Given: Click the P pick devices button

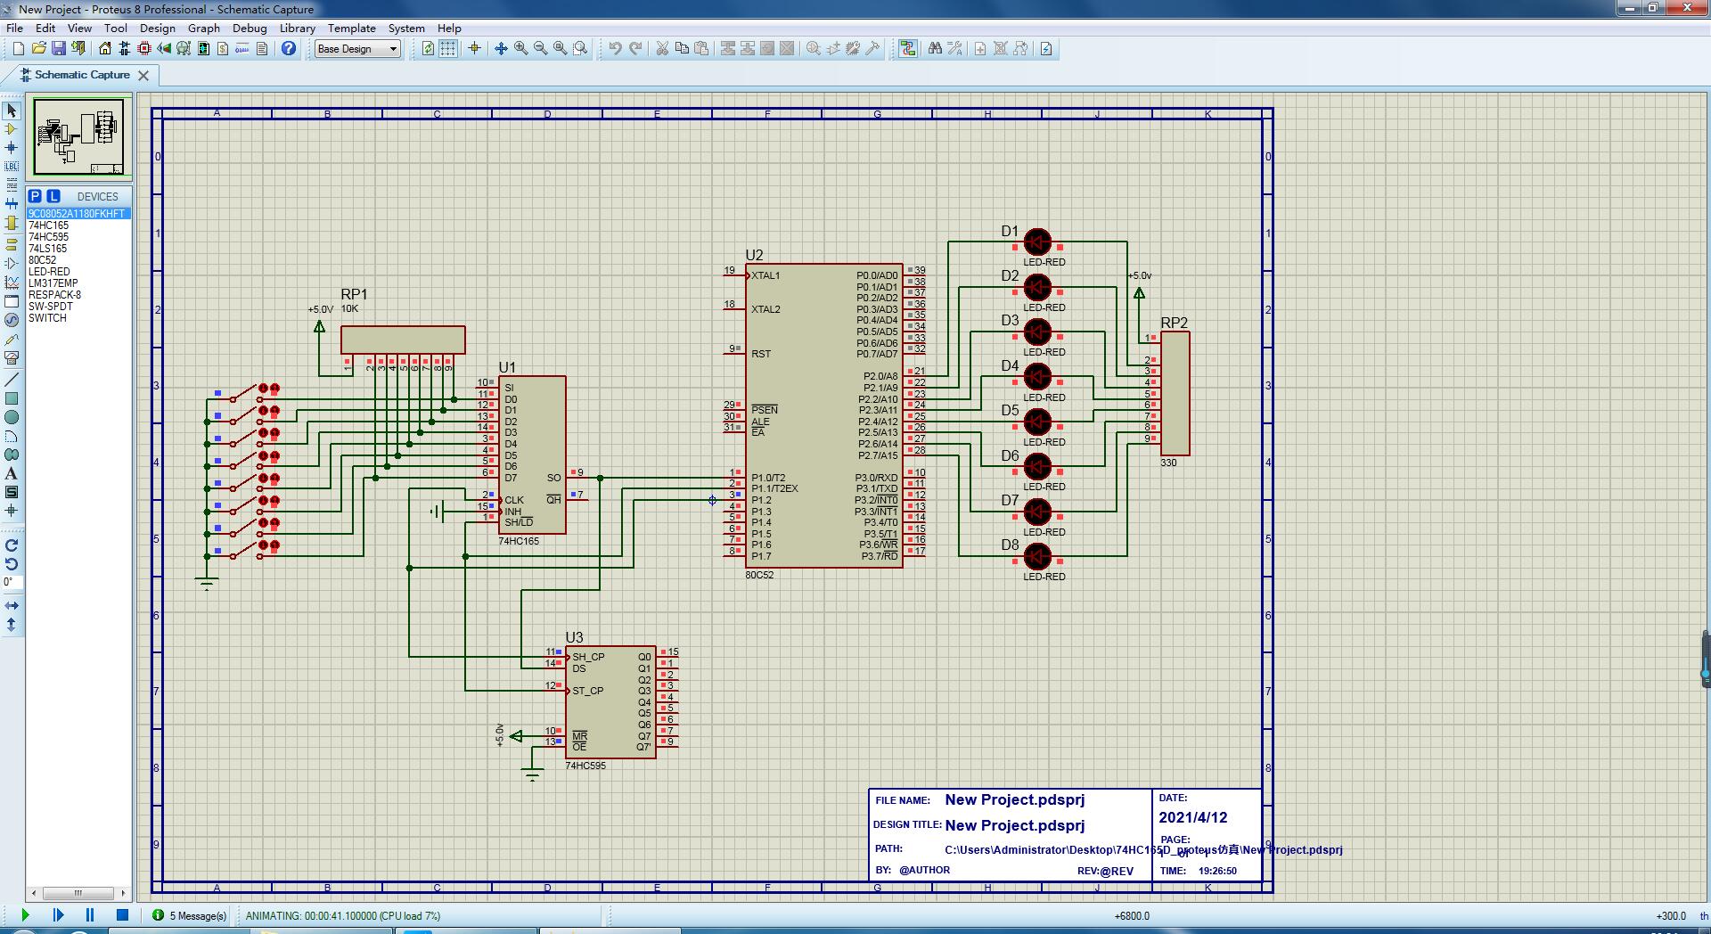Looking at the screenshot, I should pyautogui.click(x=35, y=196).
